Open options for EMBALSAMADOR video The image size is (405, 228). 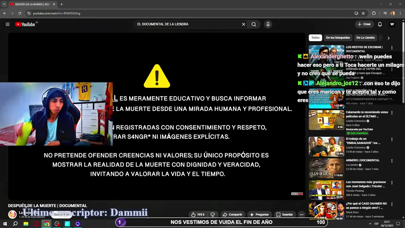(x=392, y=139)
